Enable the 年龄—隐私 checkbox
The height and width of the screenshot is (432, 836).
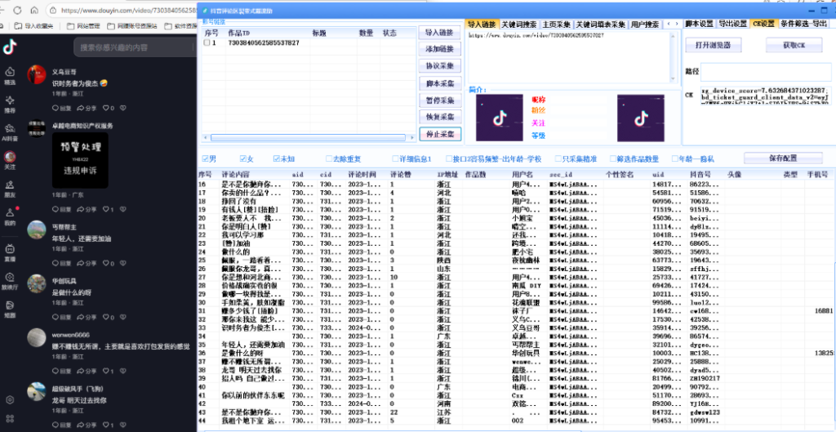click(675, 158)
